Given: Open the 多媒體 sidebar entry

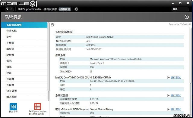Looking at the screenshot, I should pyautogui.click(x=24, y=85).
